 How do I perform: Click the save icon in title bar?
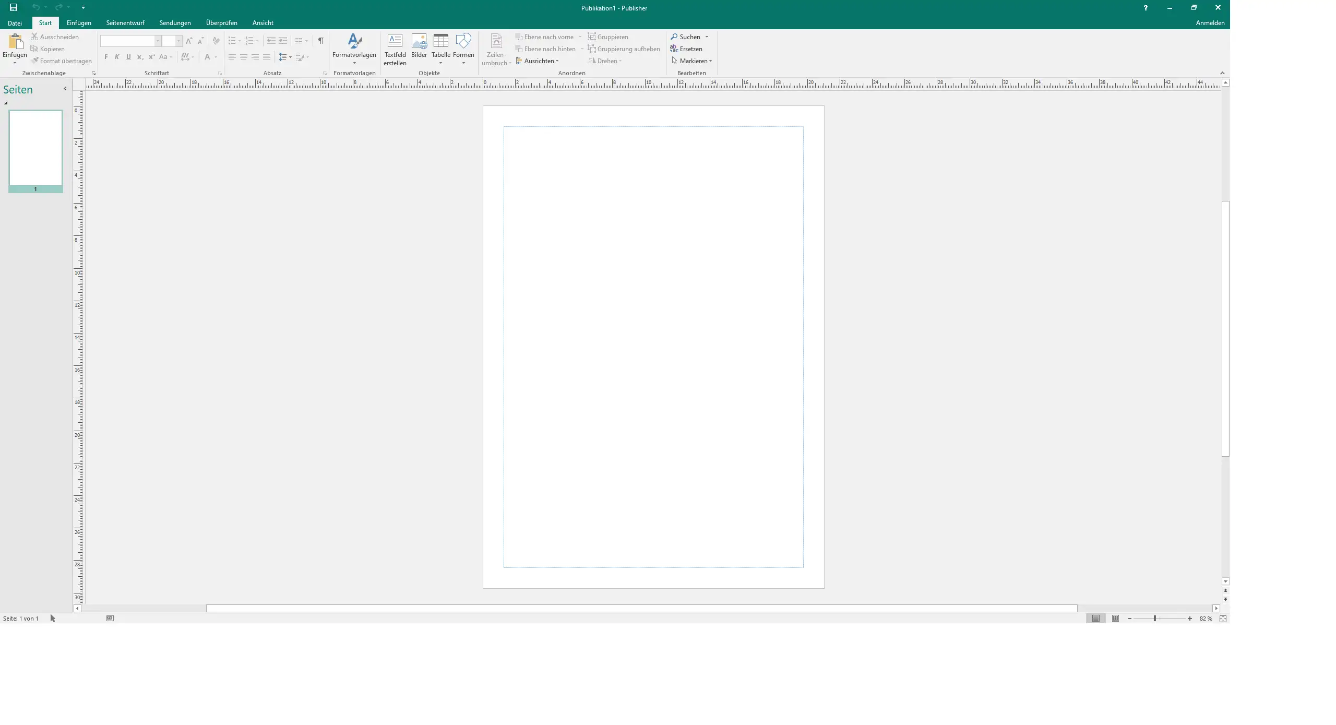[x=14, y=7]
